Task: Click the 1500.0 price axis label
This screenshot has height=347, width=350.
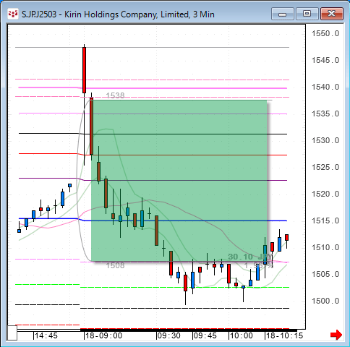Action: [x=325, y=301]
